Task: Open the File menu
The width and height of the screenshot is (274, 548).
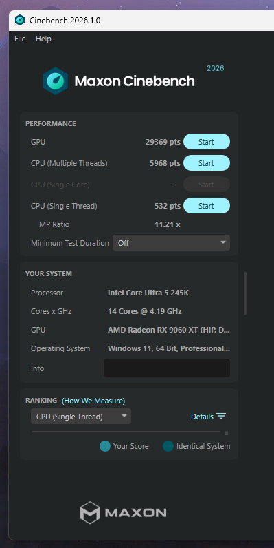Action: [20, 39]
